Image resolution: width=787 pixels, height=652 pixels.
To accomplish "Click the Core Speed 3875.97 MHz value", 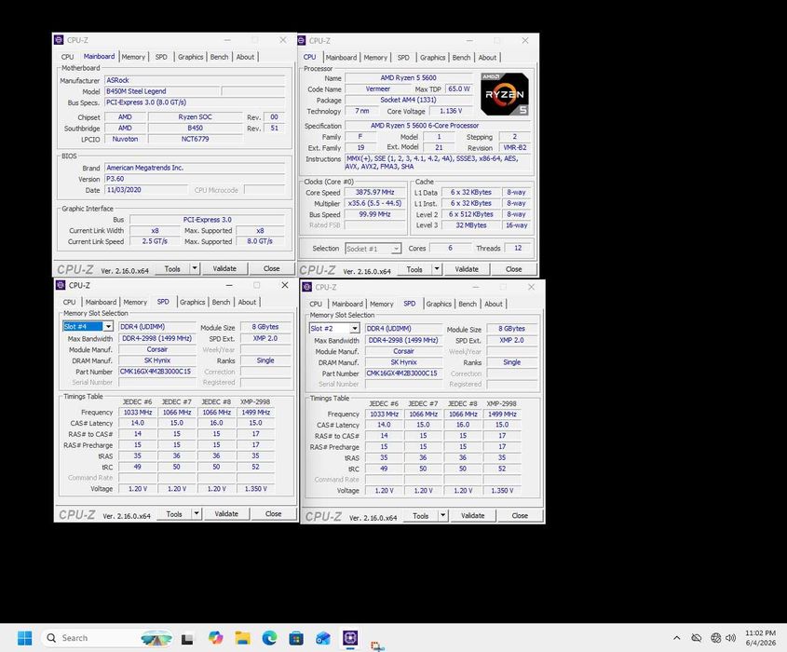I will [374, 192].
